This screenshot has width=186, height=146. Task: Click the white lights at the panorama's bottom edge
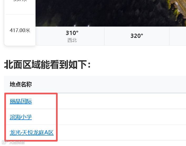click(x=82, y=25)
